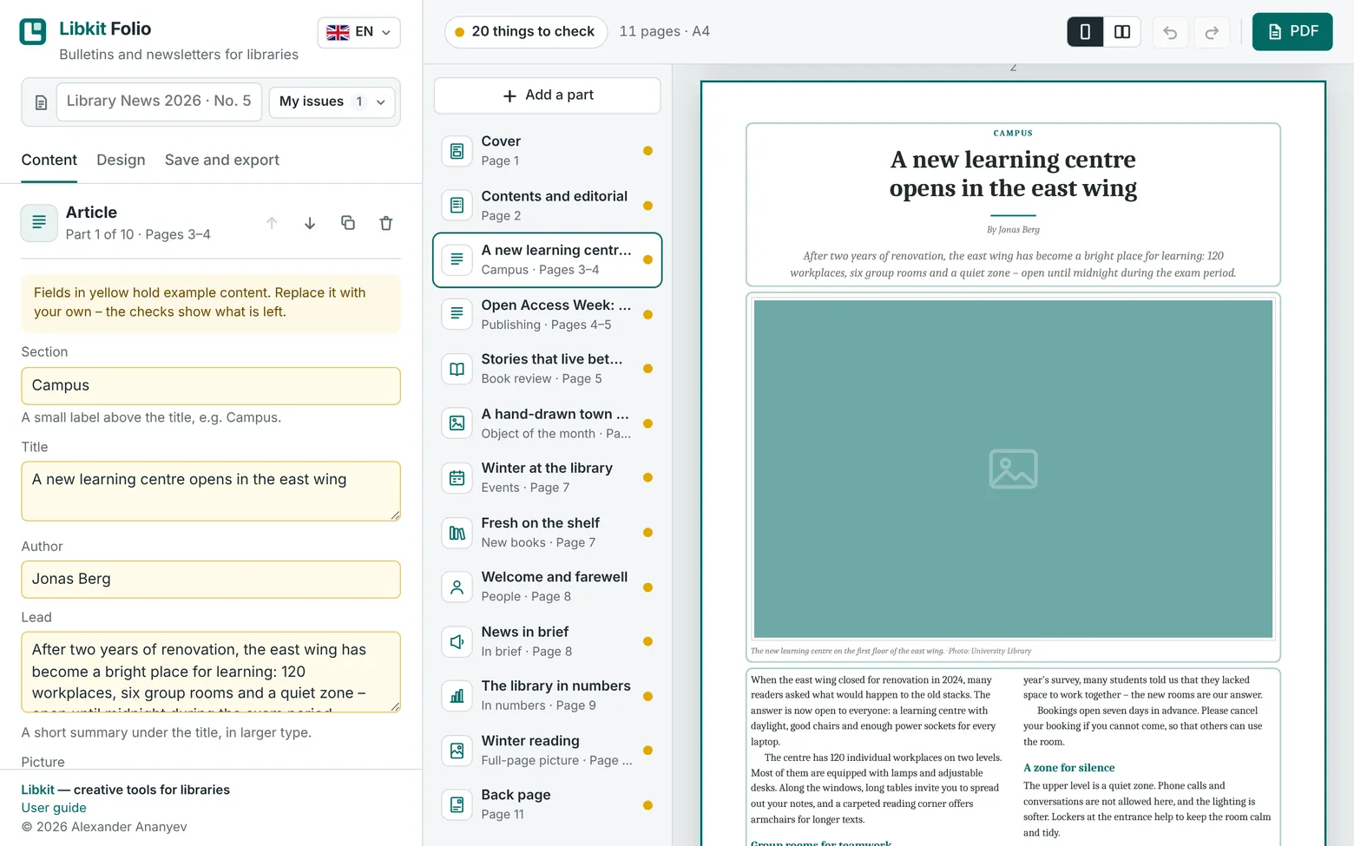Click the bar chart icon for library in numbers
The width and height of the screenshot is (1354, 846).
[457, 696]
